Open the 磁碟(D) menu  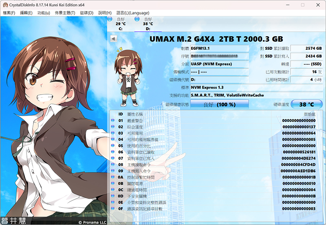point(87,13)
